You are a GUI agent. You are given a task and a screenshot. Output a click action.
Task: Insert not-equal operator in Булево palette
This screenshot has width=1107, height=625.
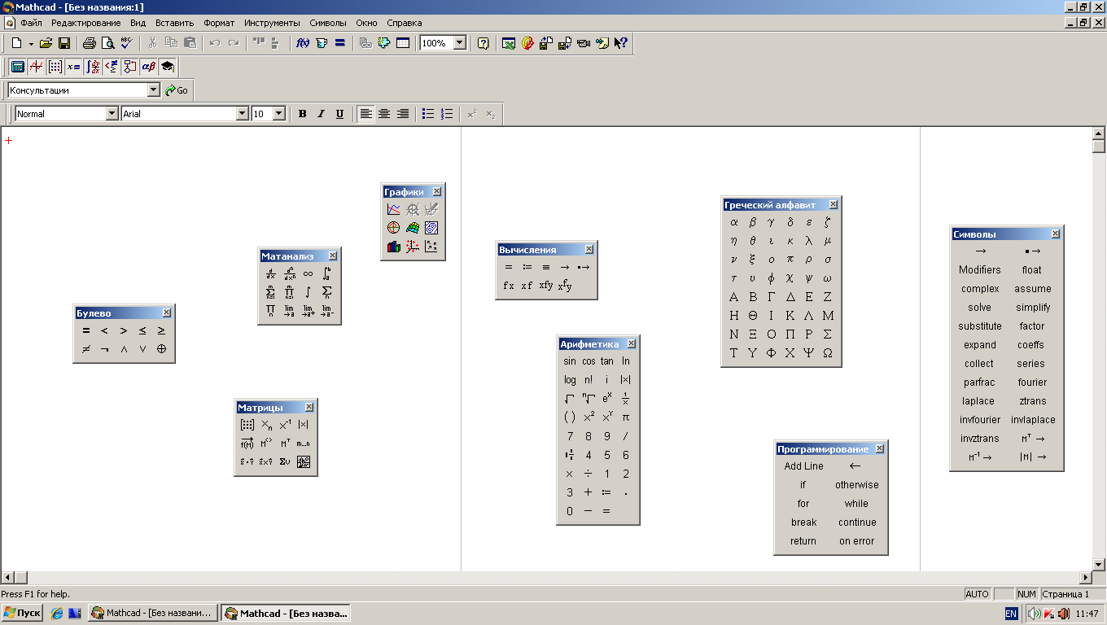point(85,349)
